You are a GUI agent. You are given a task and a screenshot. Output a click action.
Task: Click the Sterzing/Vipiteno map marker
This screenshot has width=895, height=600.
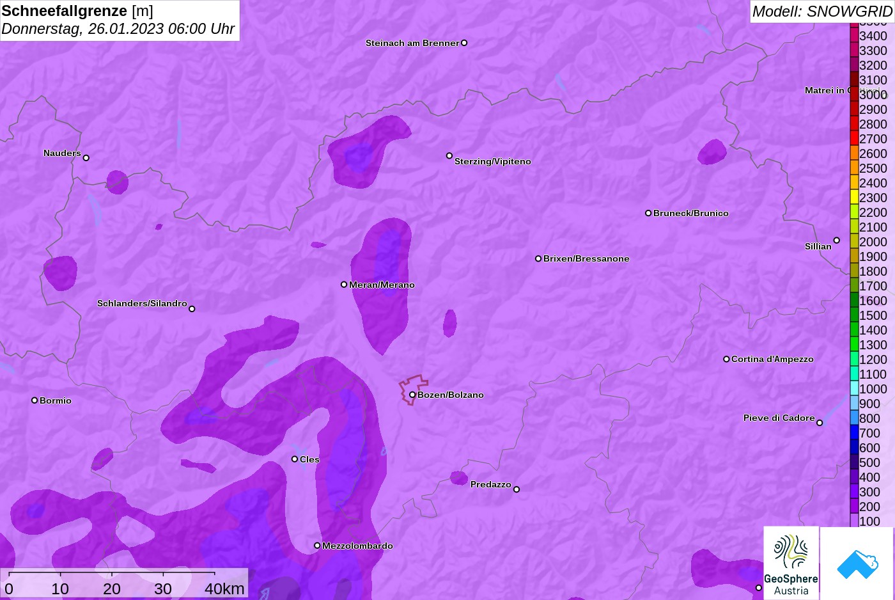pyautogui.click(x=449, y=155)
